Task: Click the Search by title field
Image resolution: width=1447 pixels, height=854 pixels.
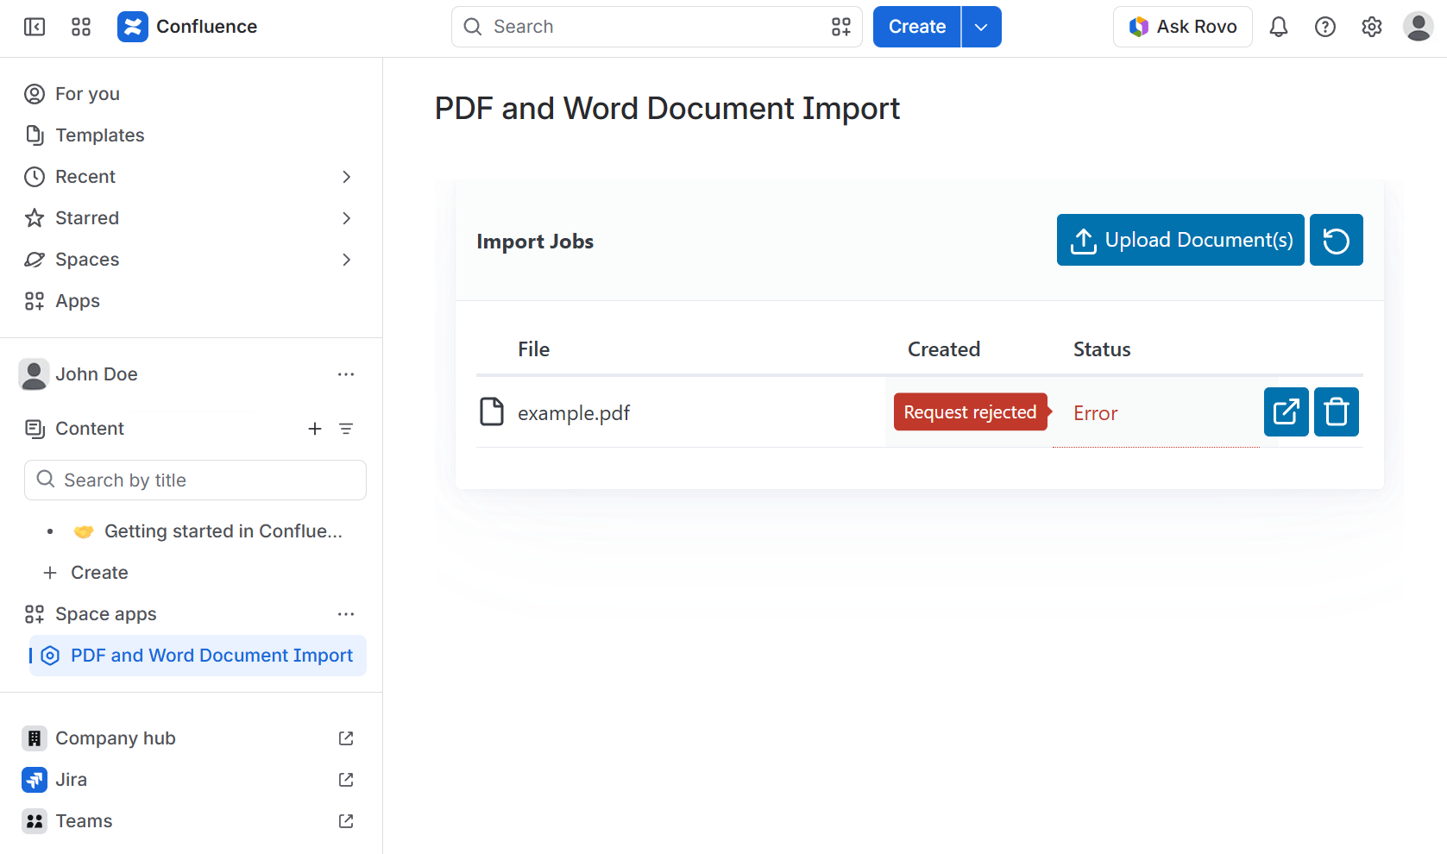Action: tap(195, 480)
